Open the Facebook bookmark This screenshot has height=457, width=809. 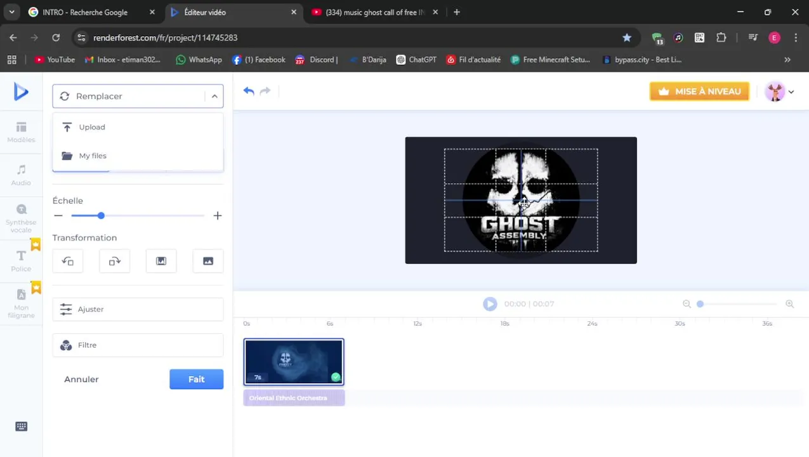pyautogui.click(x=259, y=60)
